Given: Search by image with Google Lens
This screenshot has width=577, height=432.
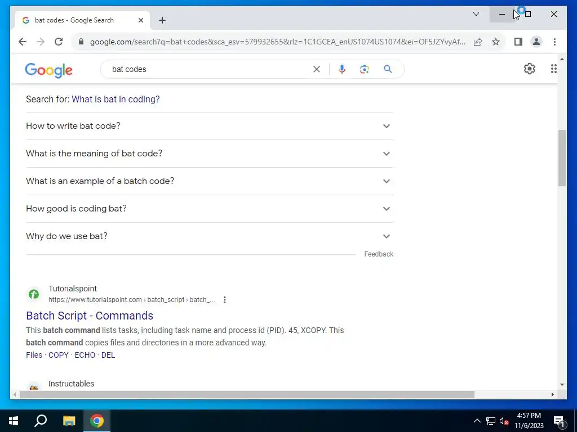Looking at the screenshot, I should pos(365,69).
